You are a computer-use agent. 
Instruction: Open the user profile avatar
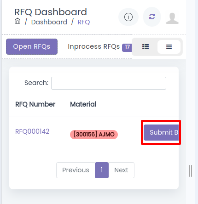tap(172, 18)
